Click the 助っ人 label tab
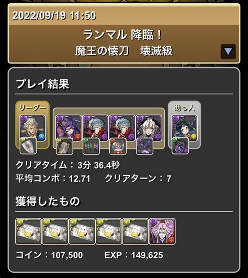This screenshot has width=248, height=278. click(x=185, y=108)
